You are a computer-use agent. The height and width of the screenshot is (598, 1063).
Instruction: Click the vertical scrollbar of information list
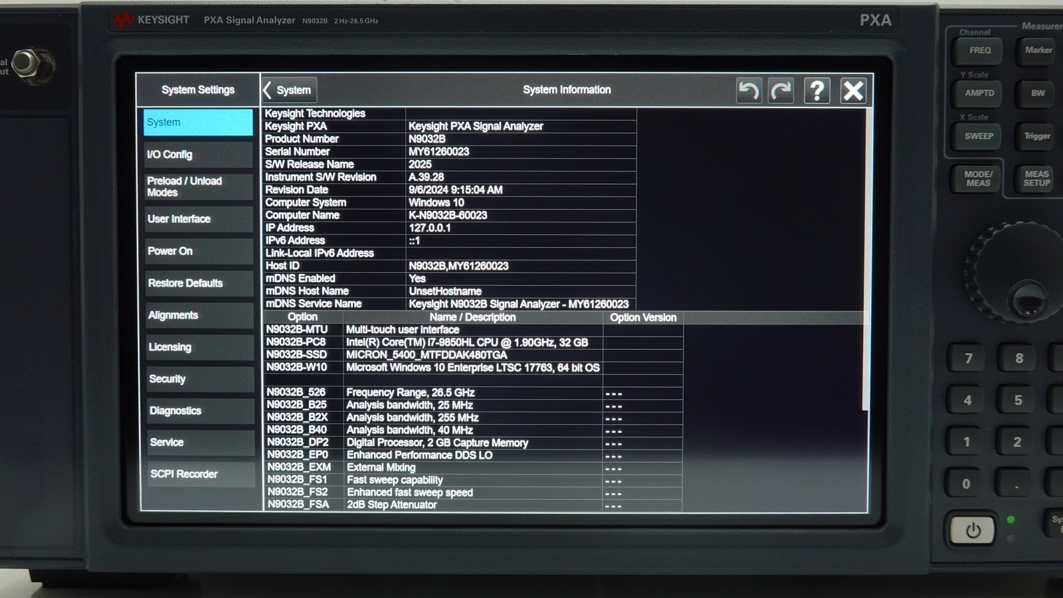click(x=865, y=260)
